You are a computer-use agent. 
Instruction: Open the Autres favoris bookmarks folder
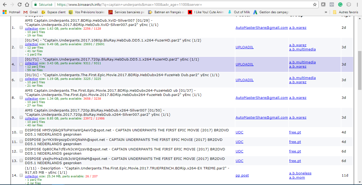346,12
